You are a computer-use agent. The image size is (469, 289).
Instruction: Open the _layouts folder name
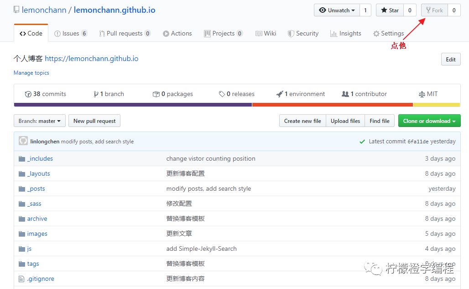pos(39,173)
